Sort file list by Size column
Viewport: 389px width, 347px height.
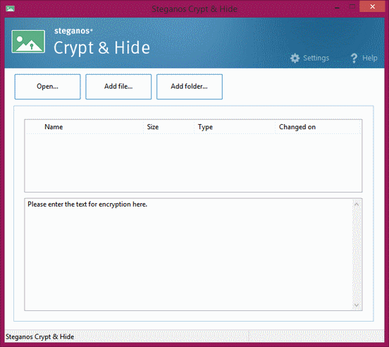point(168,127)
